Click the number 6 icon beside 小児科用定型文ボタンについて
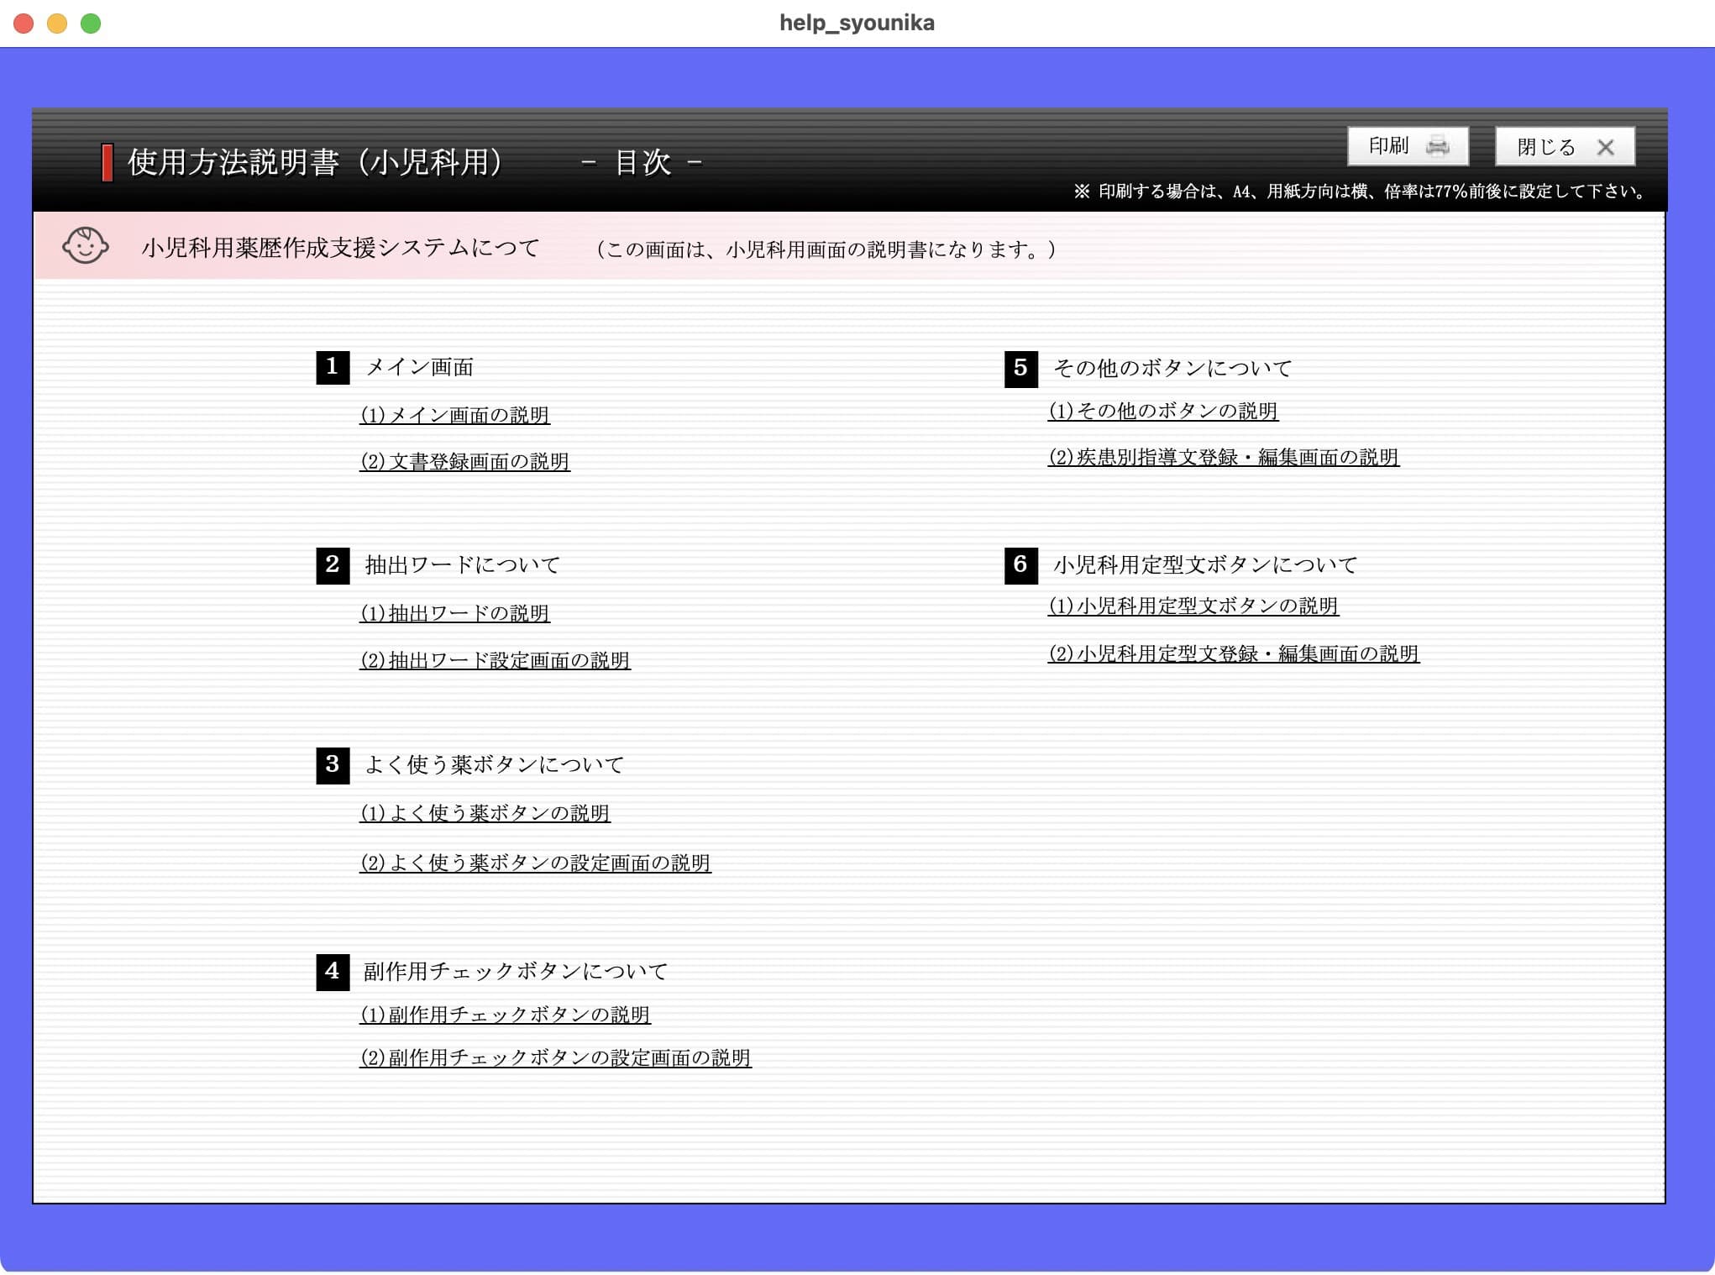 point(1020,564)
